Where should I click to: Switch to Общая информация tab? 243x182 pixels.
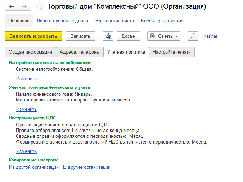(30, 52)
